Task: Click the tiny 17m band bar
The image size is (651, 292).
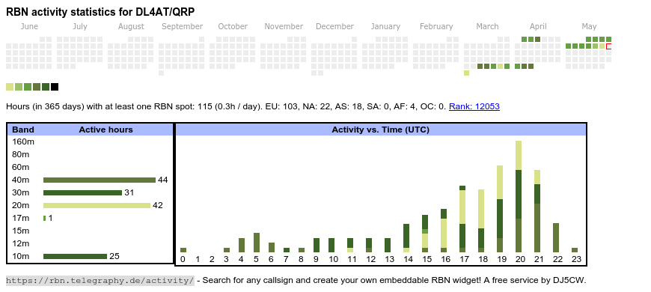Action: click(44, 218)
